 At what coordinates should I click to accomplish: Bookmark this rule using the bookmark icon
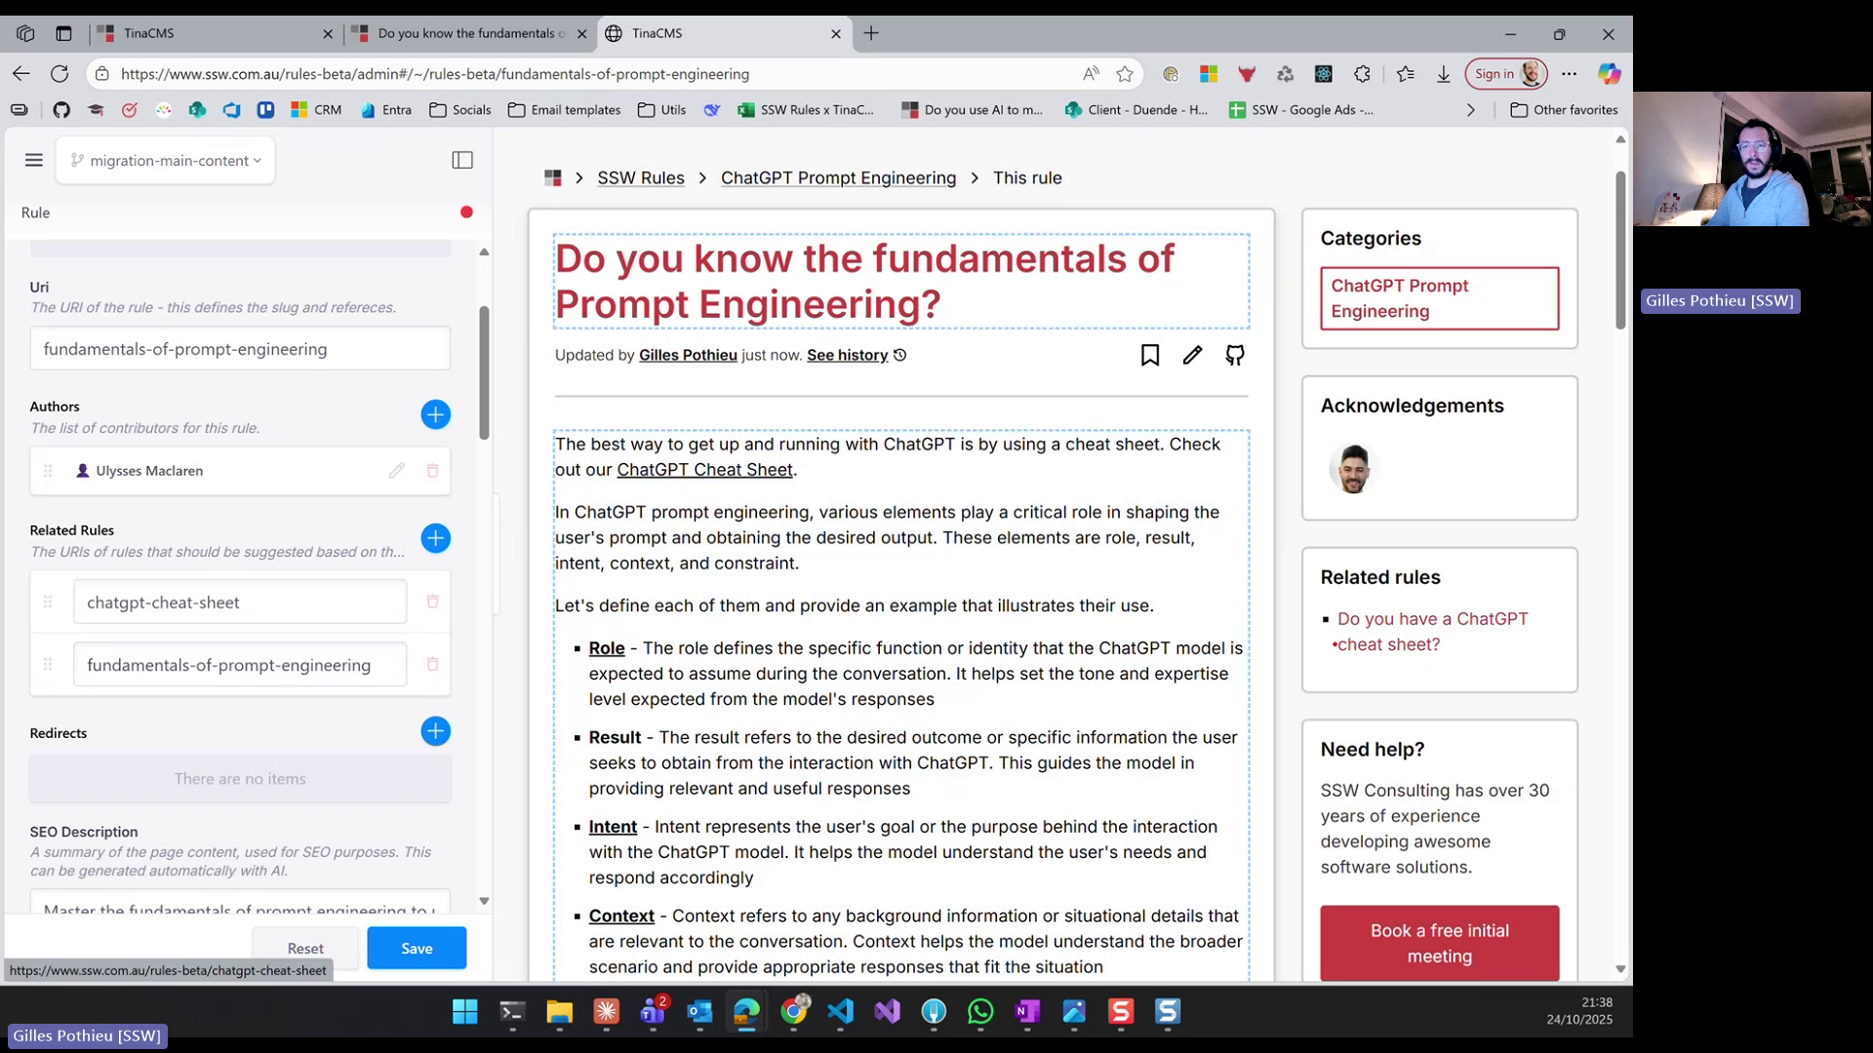tap(1149, 355)
